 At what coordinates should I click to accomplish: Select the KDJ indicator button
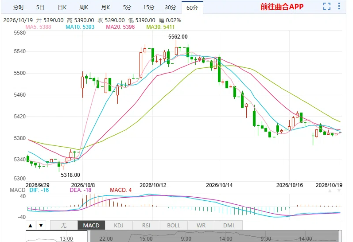coord(119,225)
